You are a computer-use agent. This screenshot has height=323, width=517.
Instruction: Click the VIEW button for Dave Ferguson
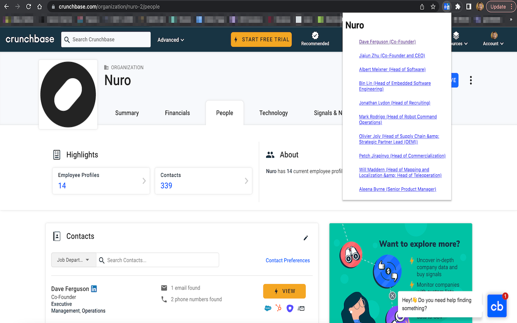(x=284, y=291)
